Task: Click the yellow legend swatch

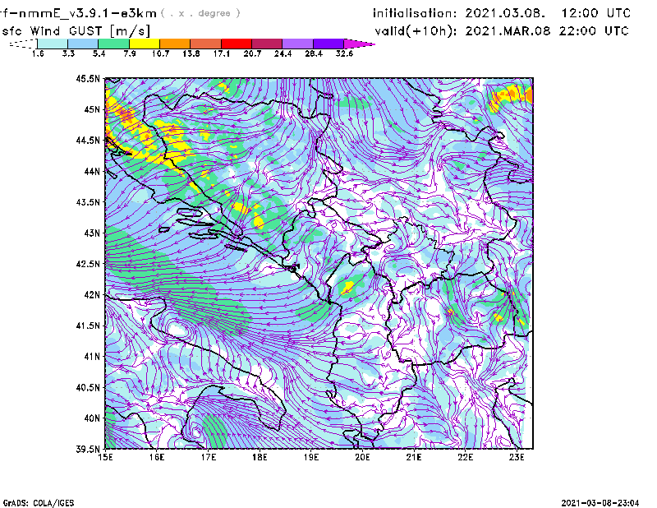Action: [x=145, y=44]
